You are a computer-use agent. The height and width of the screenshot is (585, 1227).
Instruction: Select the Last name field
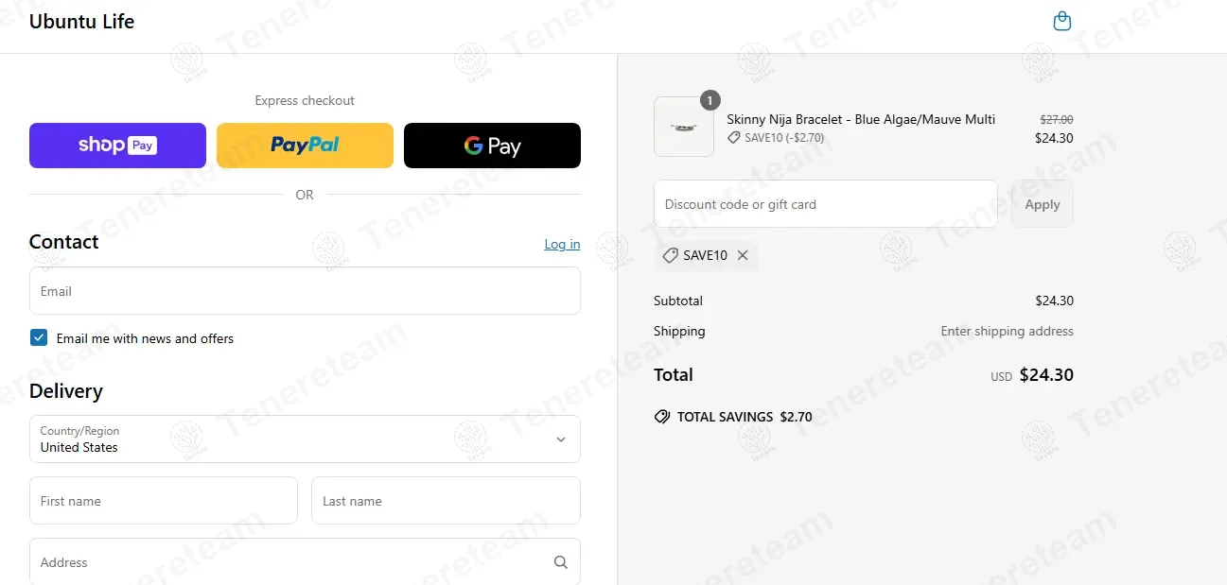[x=446, y=501]
